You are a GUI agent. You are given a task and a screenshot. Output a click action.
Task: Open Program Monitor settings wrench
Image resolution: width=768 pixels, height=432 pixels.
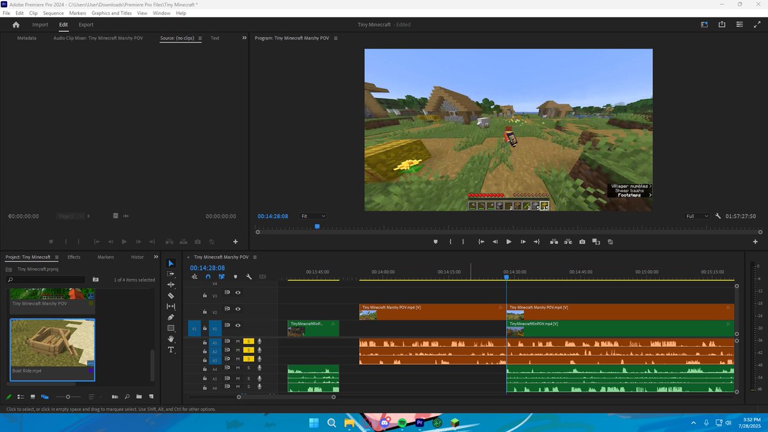(718, 216)
